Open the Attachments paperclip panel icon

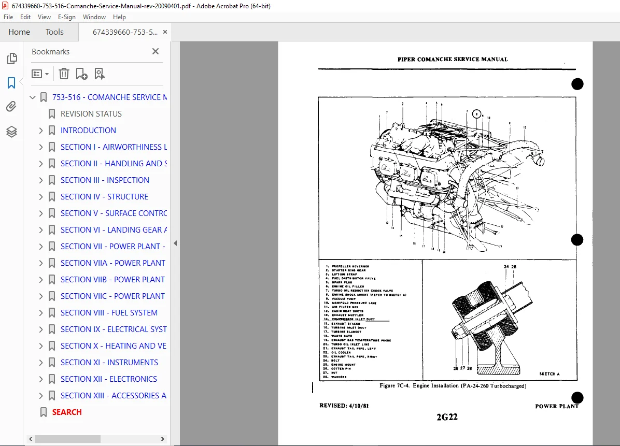[x=11, y=106]
